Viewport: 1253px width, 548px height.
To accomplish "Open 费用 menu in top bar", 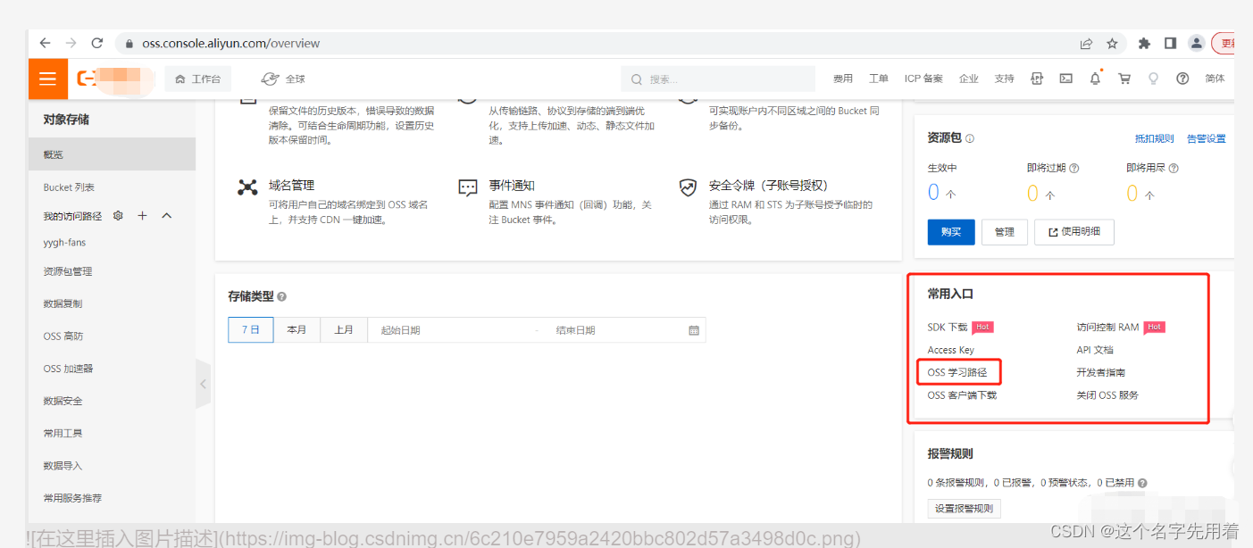I will (x=843, y=79).
